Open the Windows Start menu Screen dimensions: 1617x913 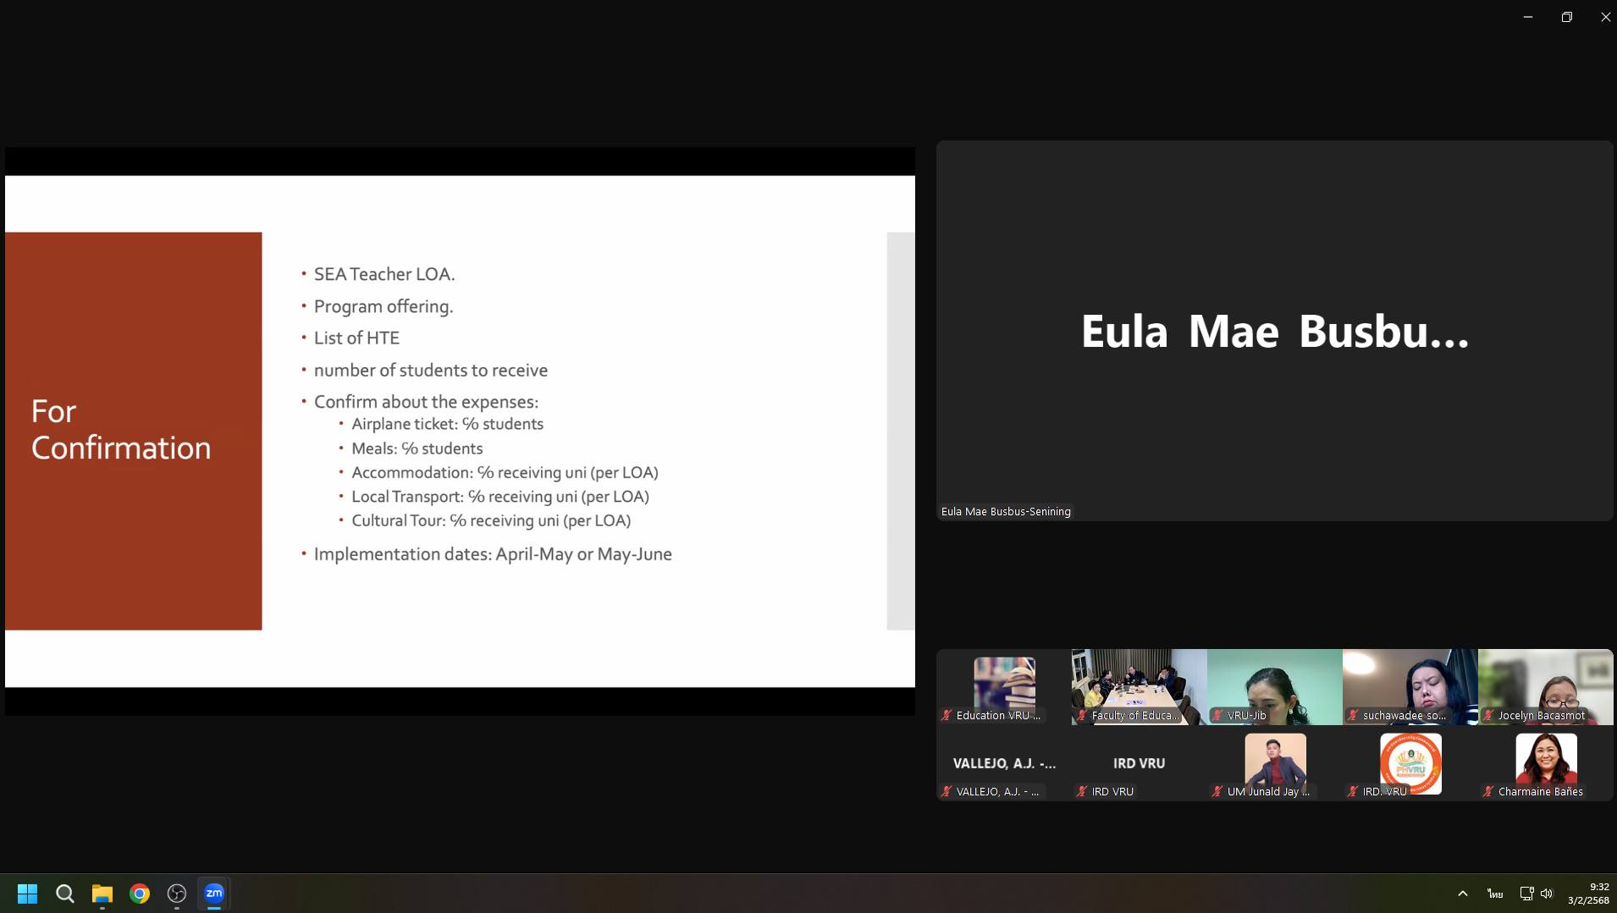[28, 894]
